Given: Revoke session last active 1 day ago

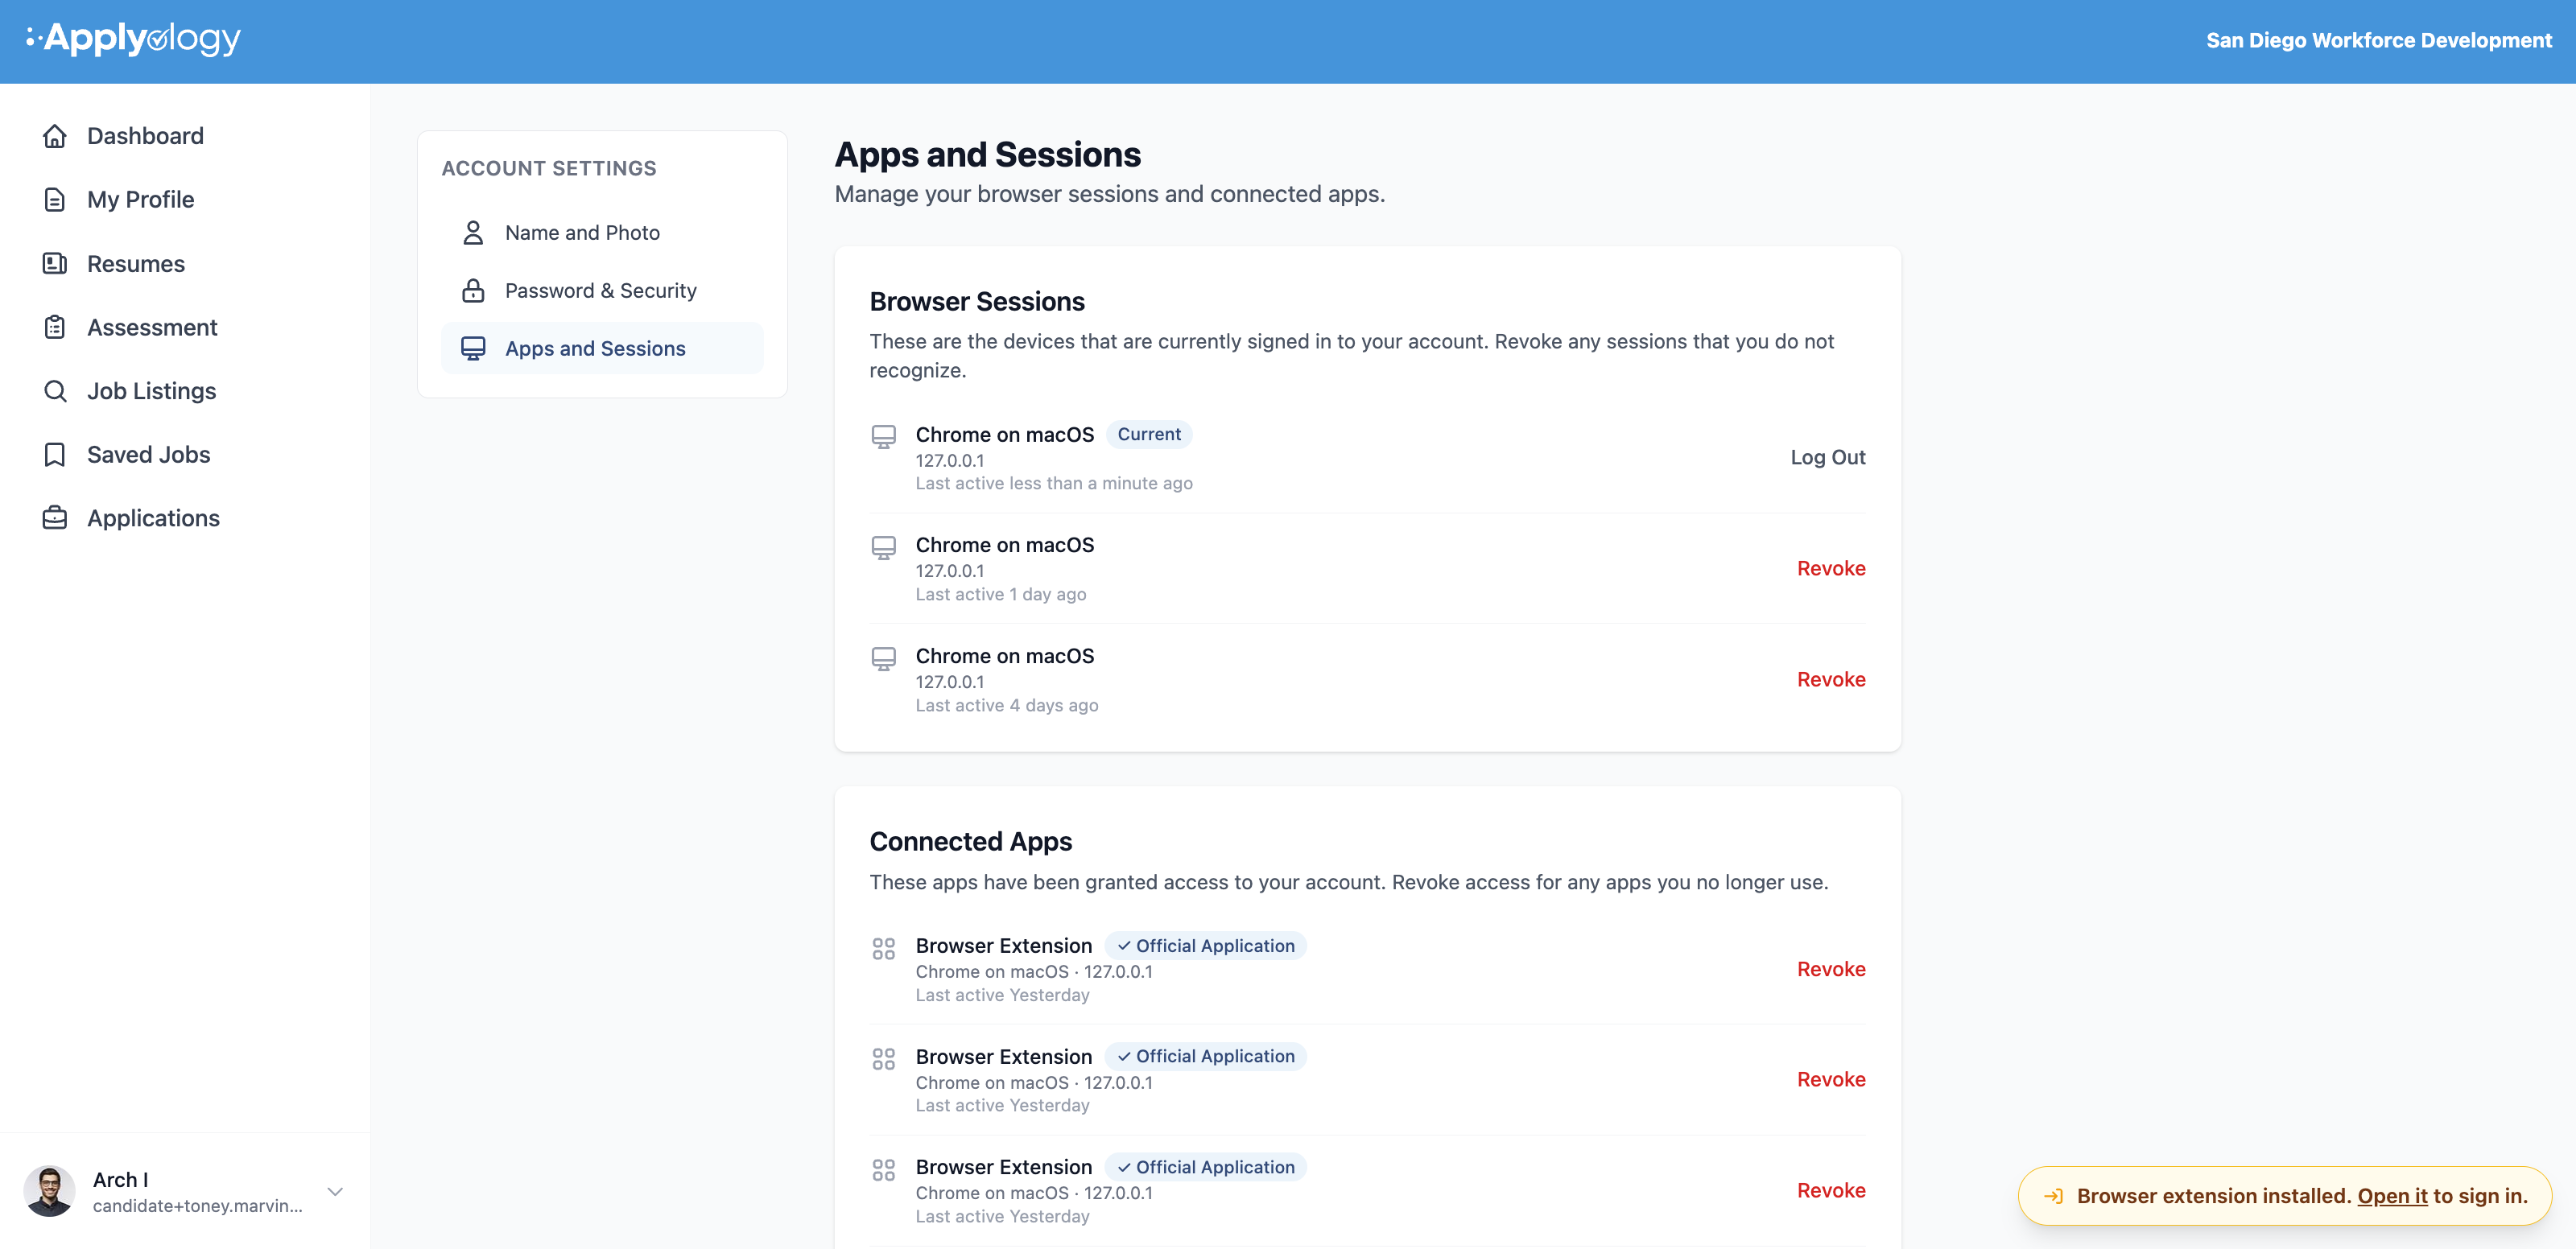Looking at the screenshot, I should click(1830, 569).
